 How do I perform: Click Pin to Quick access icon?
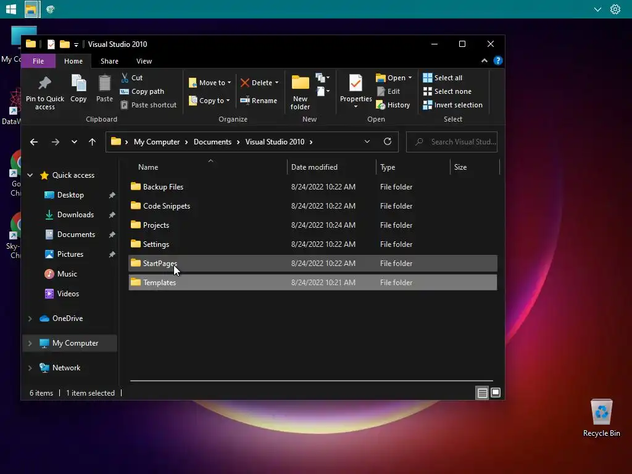[x=44, y=83]
